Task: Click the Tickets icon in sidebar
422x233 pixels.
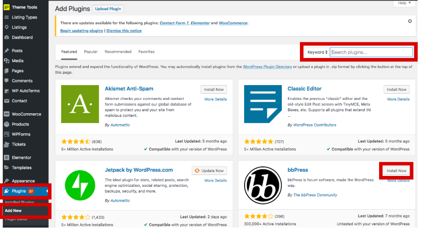Action: click(7, 145)
